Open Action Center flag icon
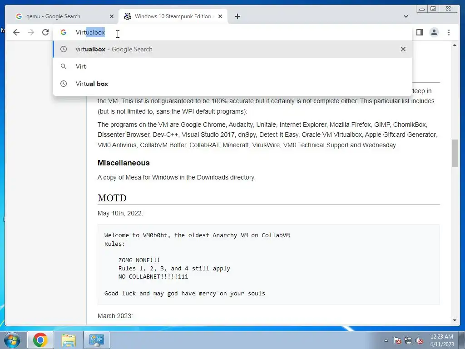Image resolution: width=465 pixels, height=349 pixels. [x=397, y=340]
